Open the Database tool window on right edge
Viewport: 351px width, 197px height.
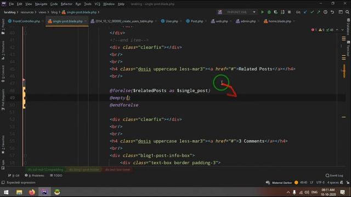pos(348,27)
